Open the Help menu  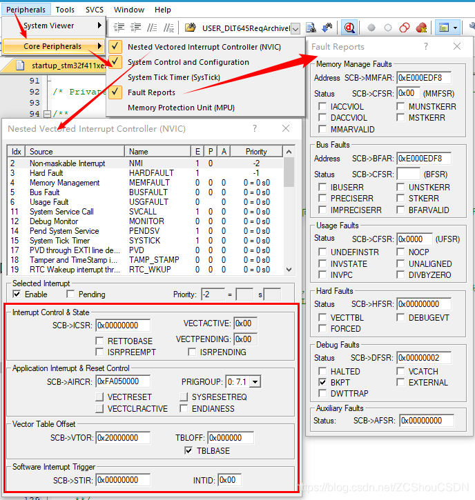(163, 10)
